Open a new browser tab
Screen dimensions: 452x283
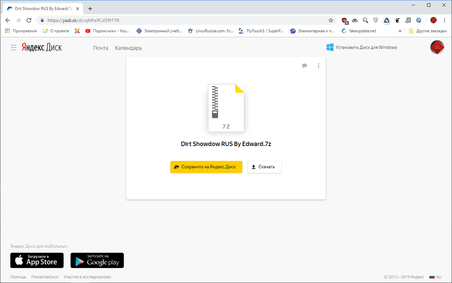[x=90, y=9]
